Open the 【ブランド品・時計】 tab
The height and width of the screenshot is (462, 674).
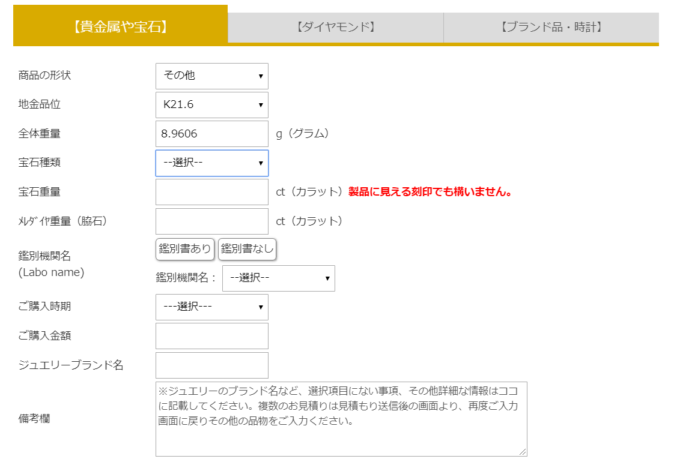tap(551, 28)
